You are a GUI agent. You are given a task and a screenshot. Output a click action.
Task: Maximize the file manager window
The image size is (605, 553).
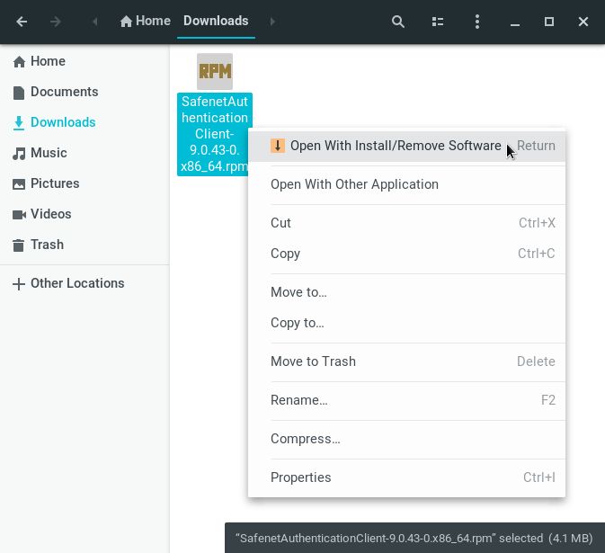point(549,22)
